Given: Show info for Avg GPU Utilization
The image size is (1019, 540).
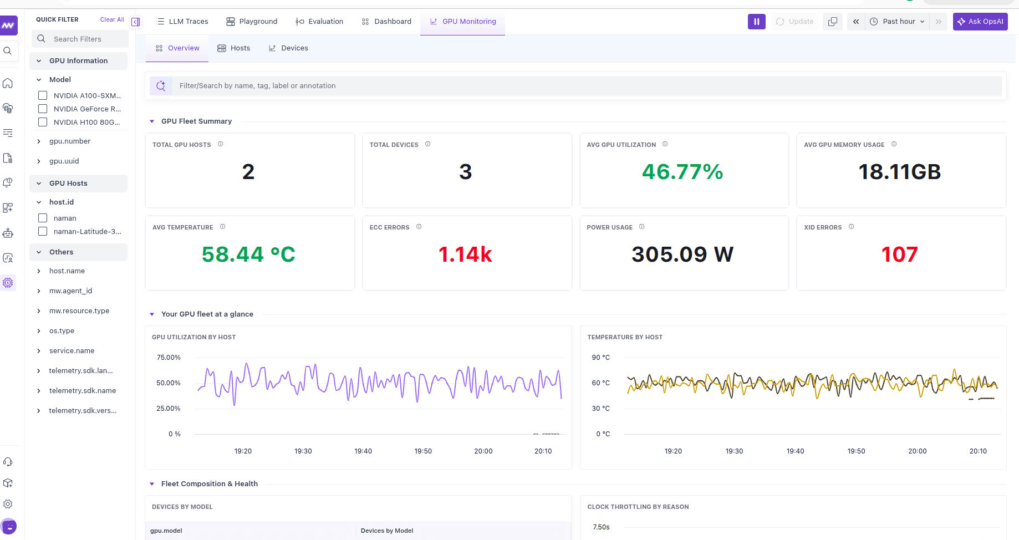Looking at the screenshot, I should [x=665, y=144].
